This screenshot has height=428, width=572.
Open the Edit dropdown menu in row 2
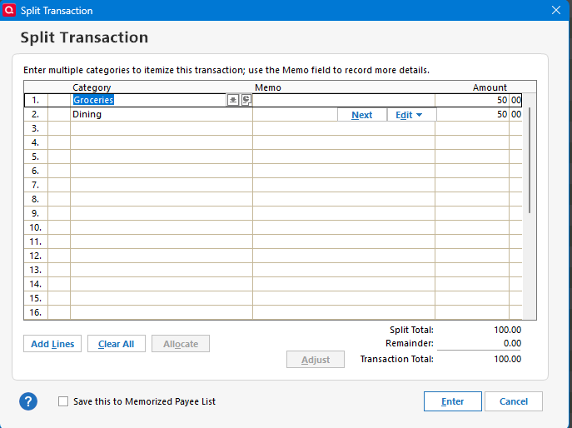point(411,115)
